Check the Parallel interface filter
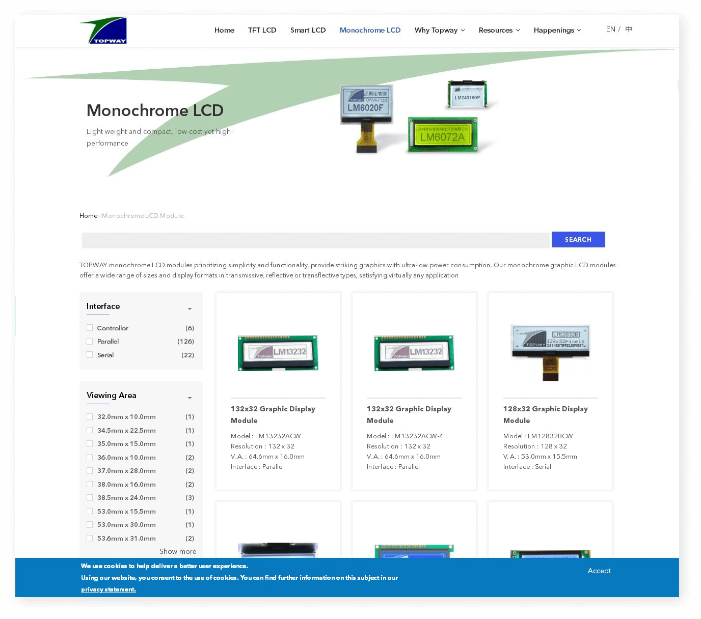This screenshot has height=619, width=701. pyautogui.click(x=90, y=342)
